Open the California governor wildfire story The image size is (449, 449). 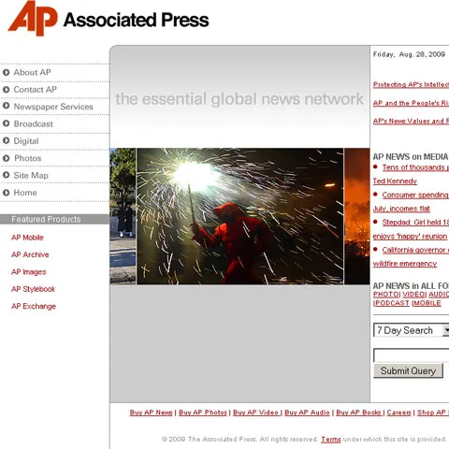coord(411,256)
